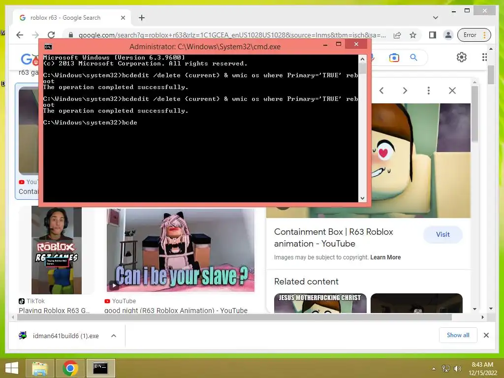This screenshot has height=378, width=504.
Task: Share this page icon in address bar
Action: 397,35
